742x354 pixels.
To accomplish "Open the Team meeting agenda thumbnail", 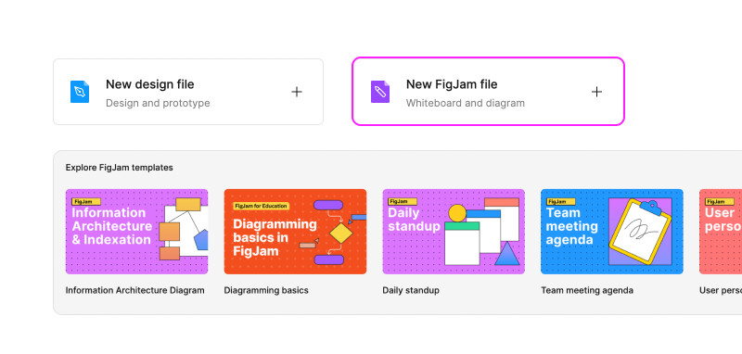I will pos(612,232).
